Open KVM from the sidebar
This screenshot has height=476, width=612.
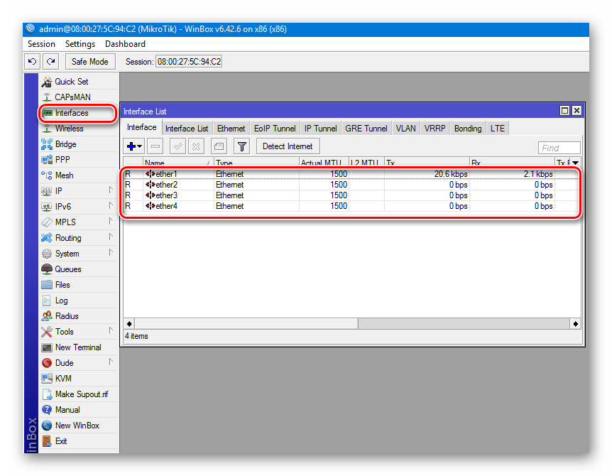click(x=79, y=379)
